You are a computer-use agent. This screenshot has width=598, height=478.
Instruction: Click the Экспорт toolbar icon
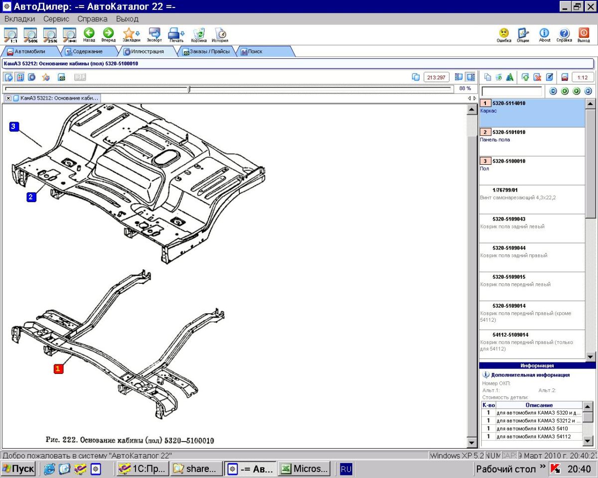click(154, 34)
